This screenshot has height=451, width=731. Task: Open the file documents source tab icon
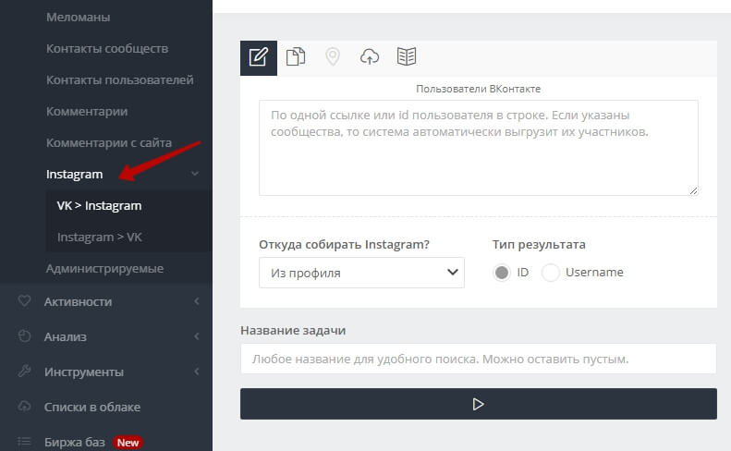296,57
